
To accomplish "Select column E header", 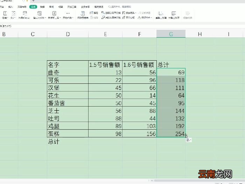I will pyautogui.click(x=105, y=34).
